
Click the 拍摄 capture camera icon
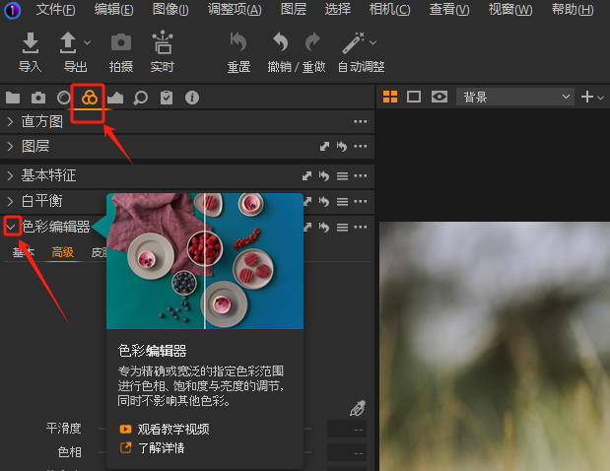[121, 42]
